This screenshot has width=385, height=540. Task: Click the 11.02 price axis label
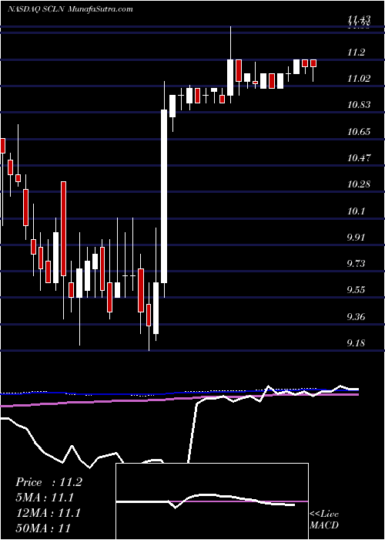click(x=360, y=79)
